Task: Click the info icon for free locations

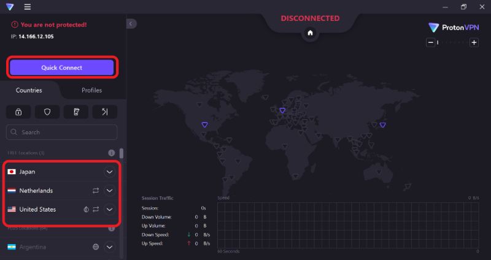Action: point(112,153)
